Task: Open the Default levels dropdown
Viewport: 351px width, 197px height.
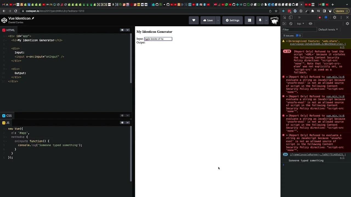Action: pyautogui.click(x=328, y=29)
